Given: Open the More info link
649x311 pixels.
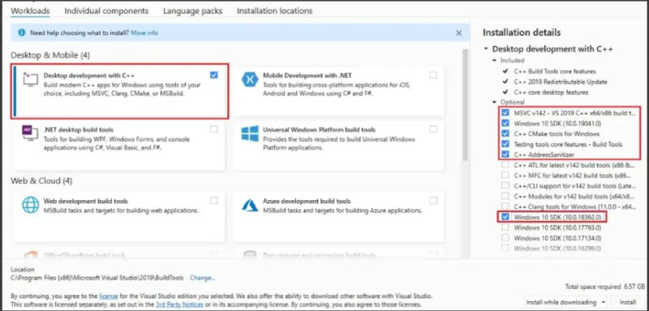Looking at the screenshot, I should (144, 32).
